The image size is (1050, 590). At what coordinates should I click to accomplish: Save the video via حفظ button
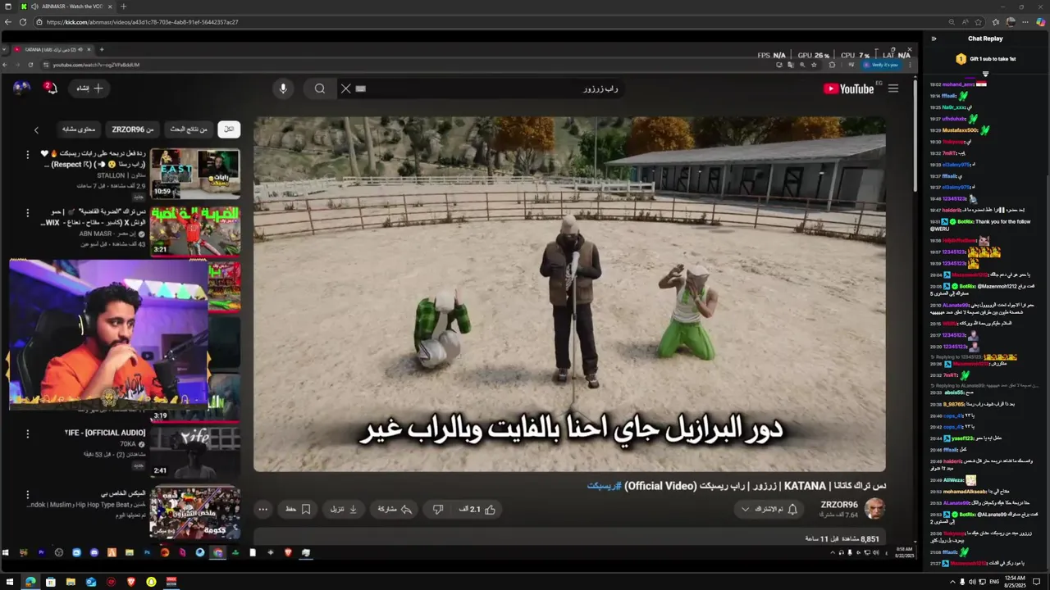[x=297, y=509]
